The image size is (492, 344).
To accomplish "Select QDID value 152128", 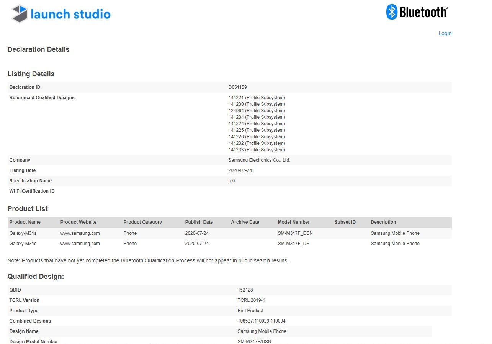I will (x=245, y=290).
